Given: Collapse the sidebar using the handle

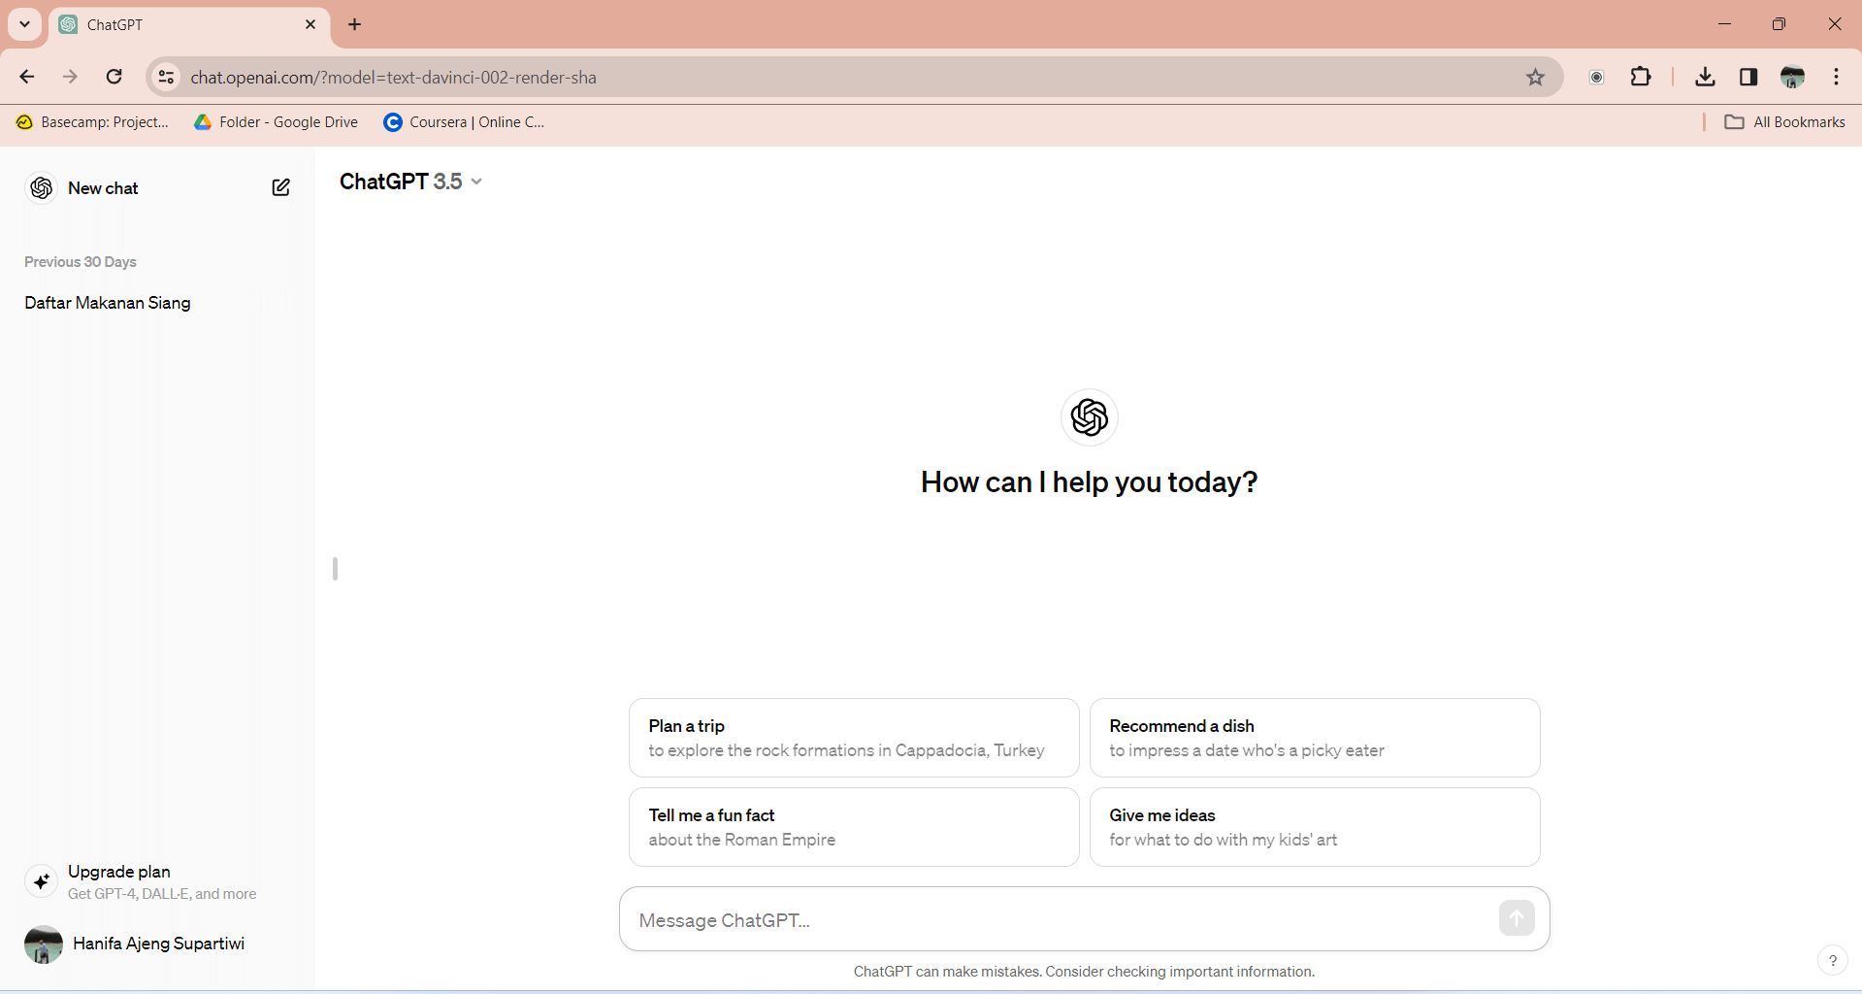Looking at the screenshot, I should click(x=335, y=569).
